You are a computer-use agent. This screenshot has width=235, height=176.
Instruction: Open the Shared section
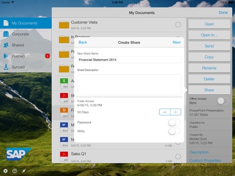pos(26,45)
